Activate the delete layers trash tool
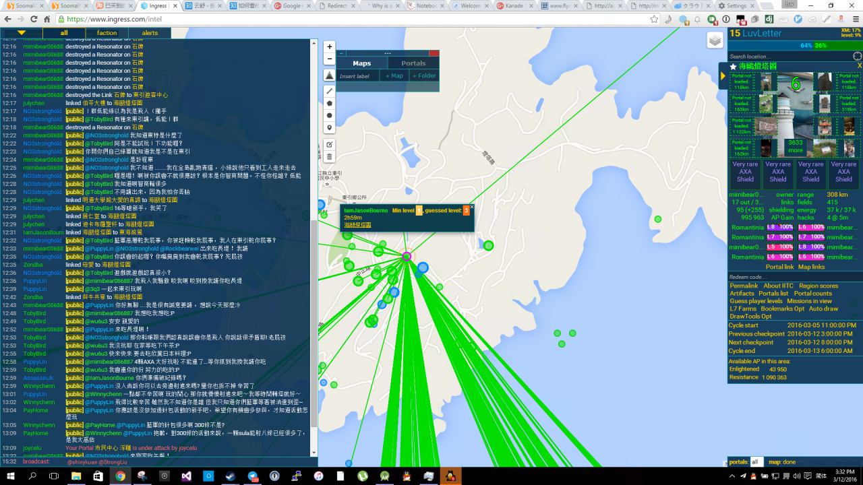This screenshot has height=485, width=863. tap(330, 157)
